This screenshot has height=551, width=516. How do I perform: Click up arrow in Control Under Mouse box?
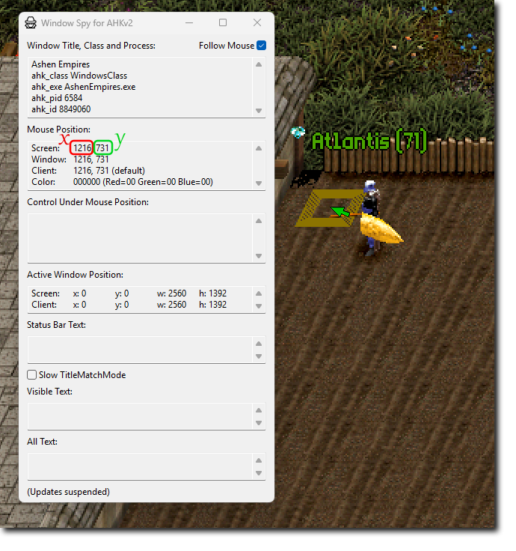point(259,221)
